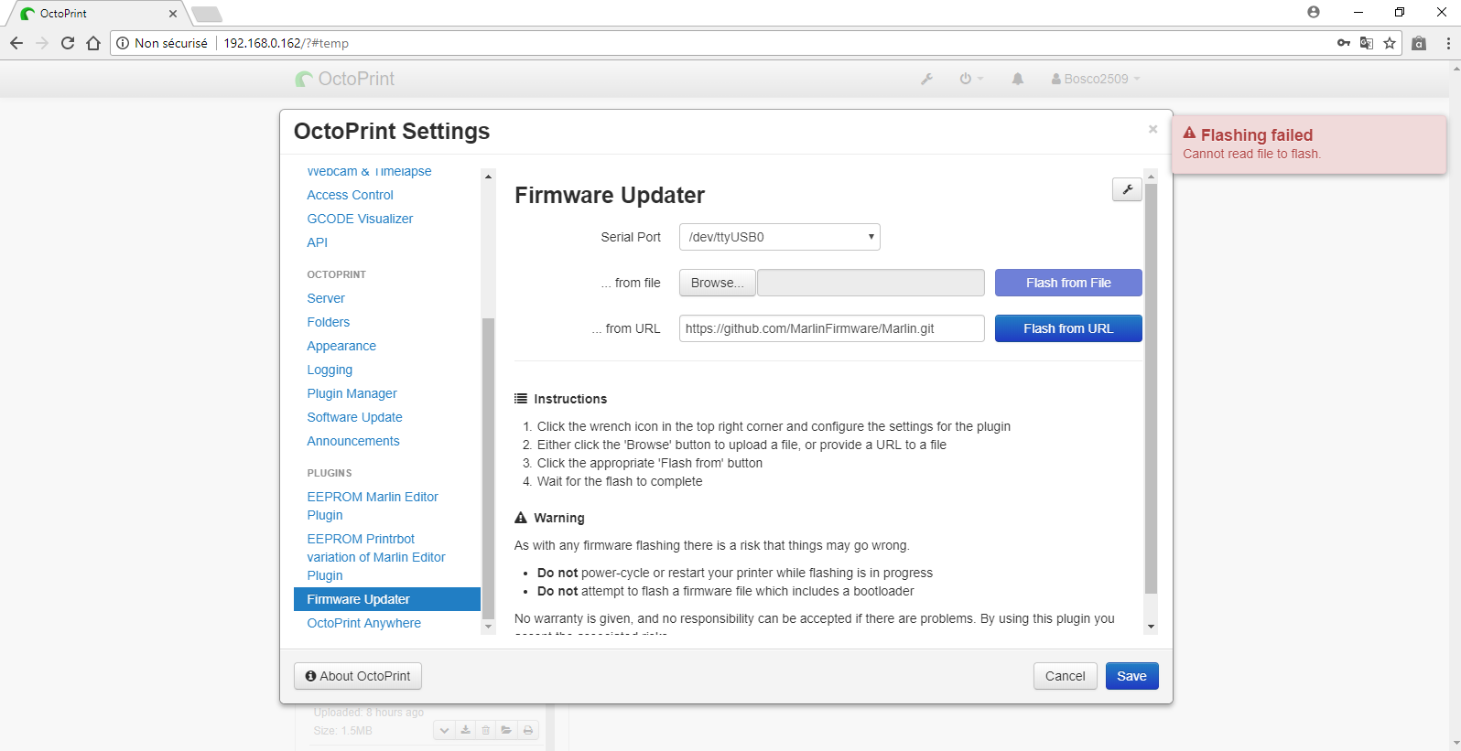Click the OctoPrint settings wrench in navbar
The width and height of the screenshot is (1461, 751).
point(926,79)
